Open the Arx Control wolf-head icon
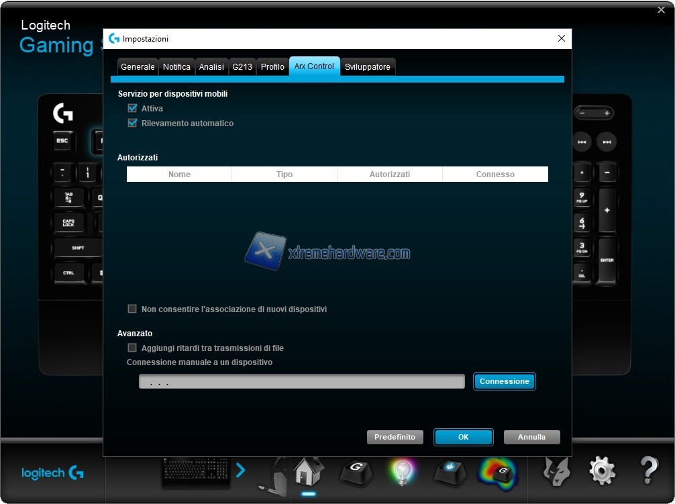 tap(556, 472)
